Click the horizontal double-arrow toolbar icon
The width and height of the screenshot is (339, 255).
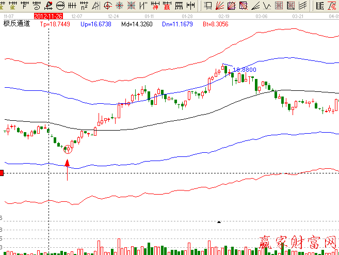point(190,6)
